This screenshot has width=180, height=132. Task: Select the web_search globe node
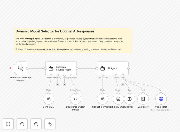(161, 99)
